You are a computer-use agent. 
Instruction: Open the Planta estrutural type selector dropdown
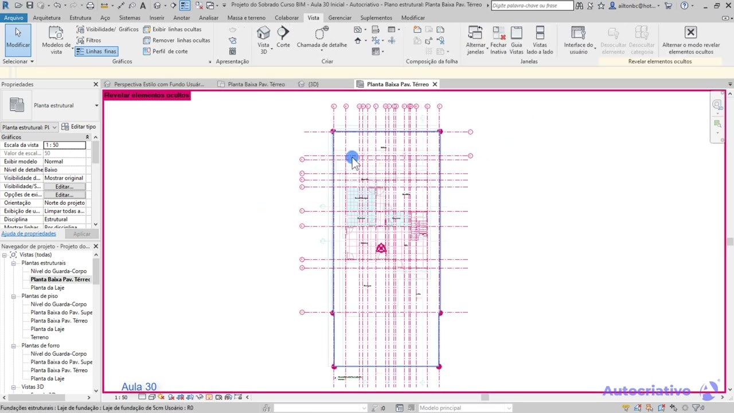[96, 106]
